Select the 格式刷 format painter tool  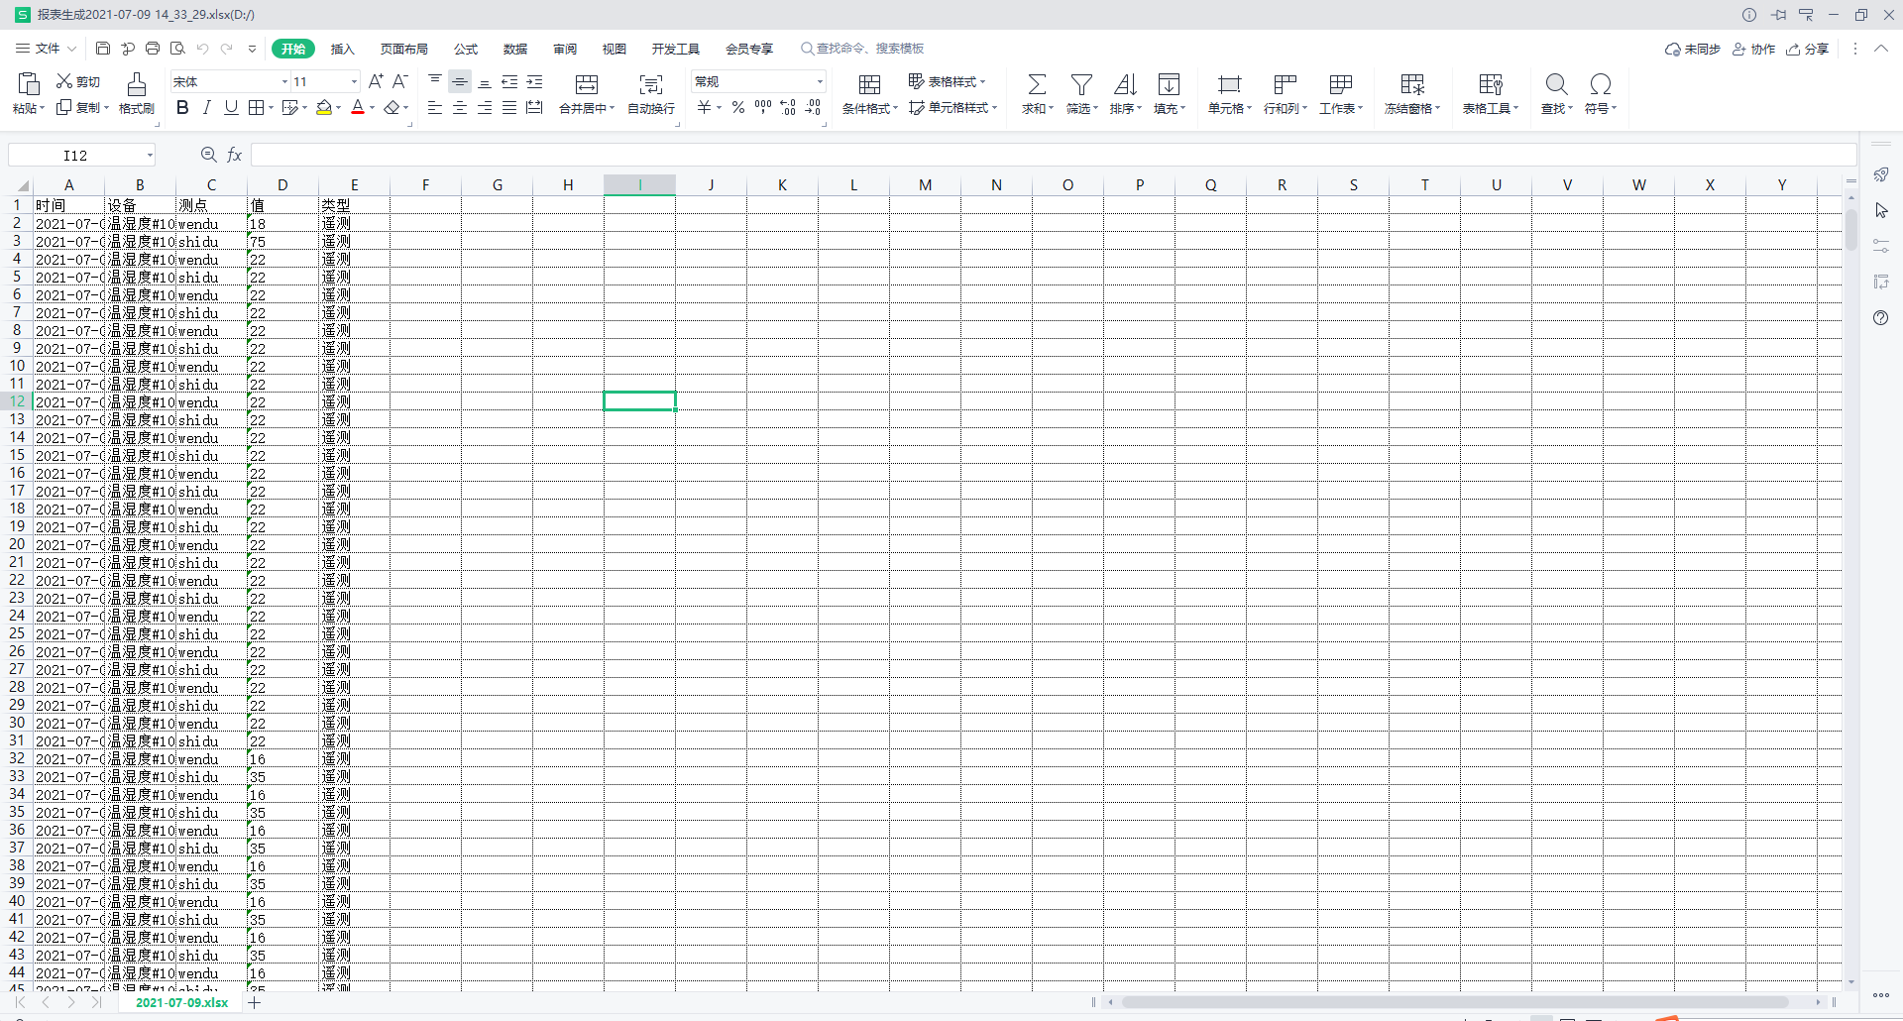pyautogui.click(x=137, y=94)
